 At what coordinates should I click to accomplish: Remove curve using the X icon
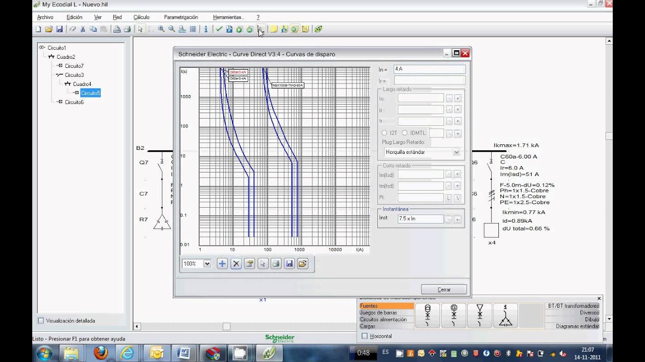click(x=236, y=263)
